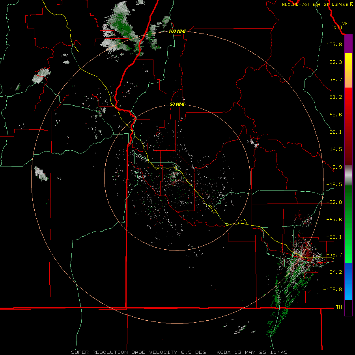
Task: Click the -16.5 velocity scale label
Action: point(334,185)
